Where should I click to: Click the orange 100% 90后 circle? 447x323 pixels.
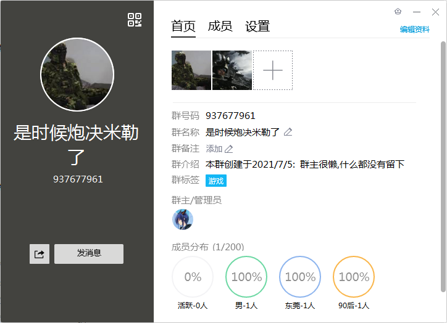[354, 277]
